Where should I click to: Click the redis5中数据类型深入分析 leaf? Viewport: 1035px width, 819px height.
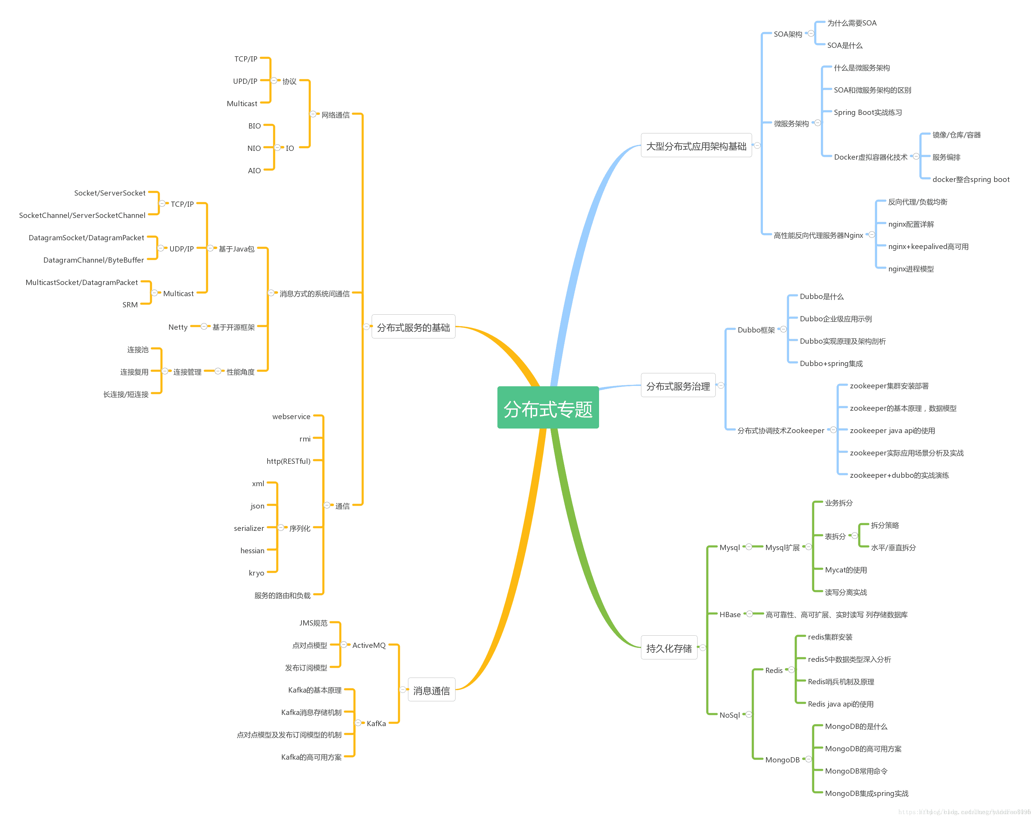849,659
